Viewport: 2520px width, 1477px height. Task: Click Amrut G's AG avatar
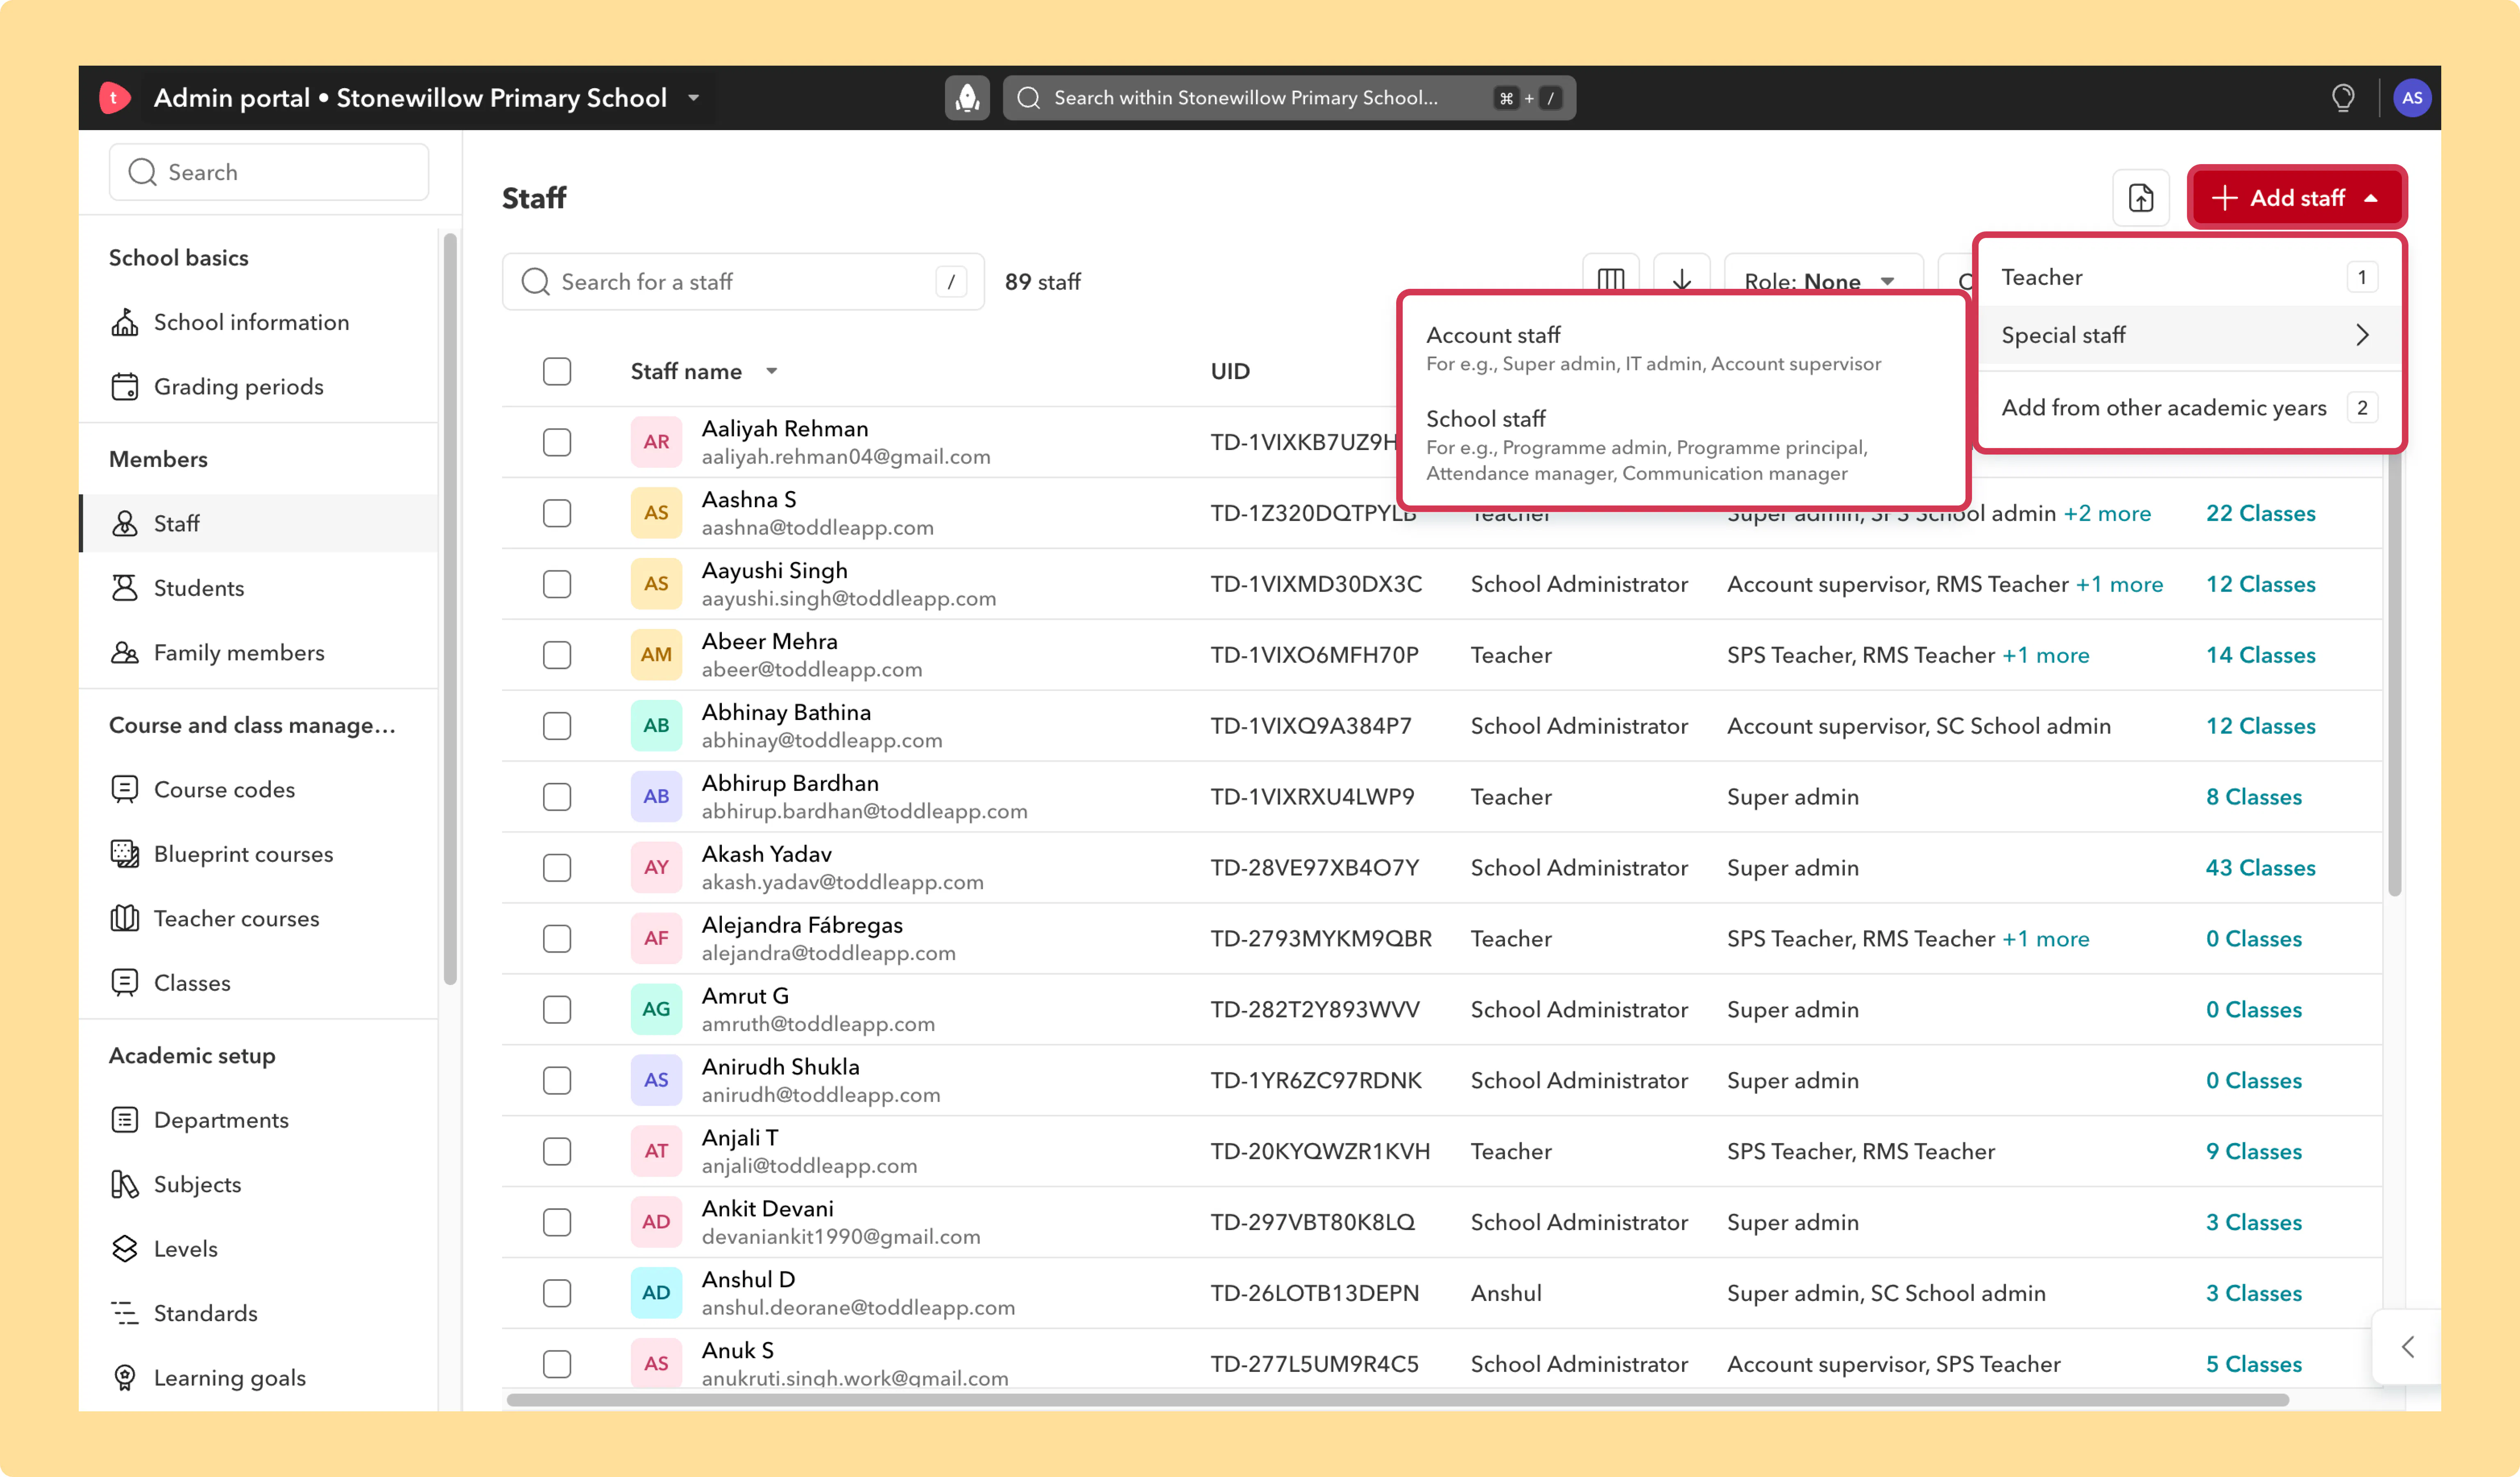click(656, 1009)
